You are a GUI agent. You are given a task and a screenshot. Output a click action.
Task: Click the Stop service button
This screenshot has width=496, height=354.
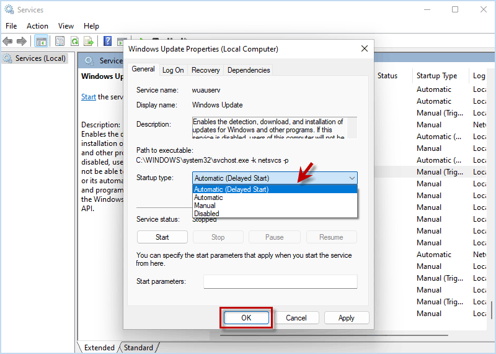218,237
